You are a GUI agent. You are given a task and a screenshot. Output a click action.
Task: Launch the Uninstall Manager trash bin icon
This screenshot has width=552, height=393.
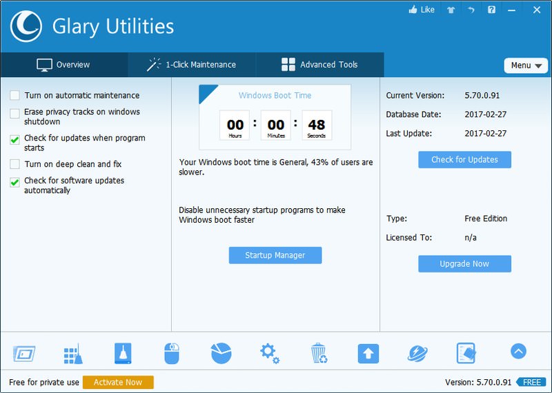[x=319, y=353]
